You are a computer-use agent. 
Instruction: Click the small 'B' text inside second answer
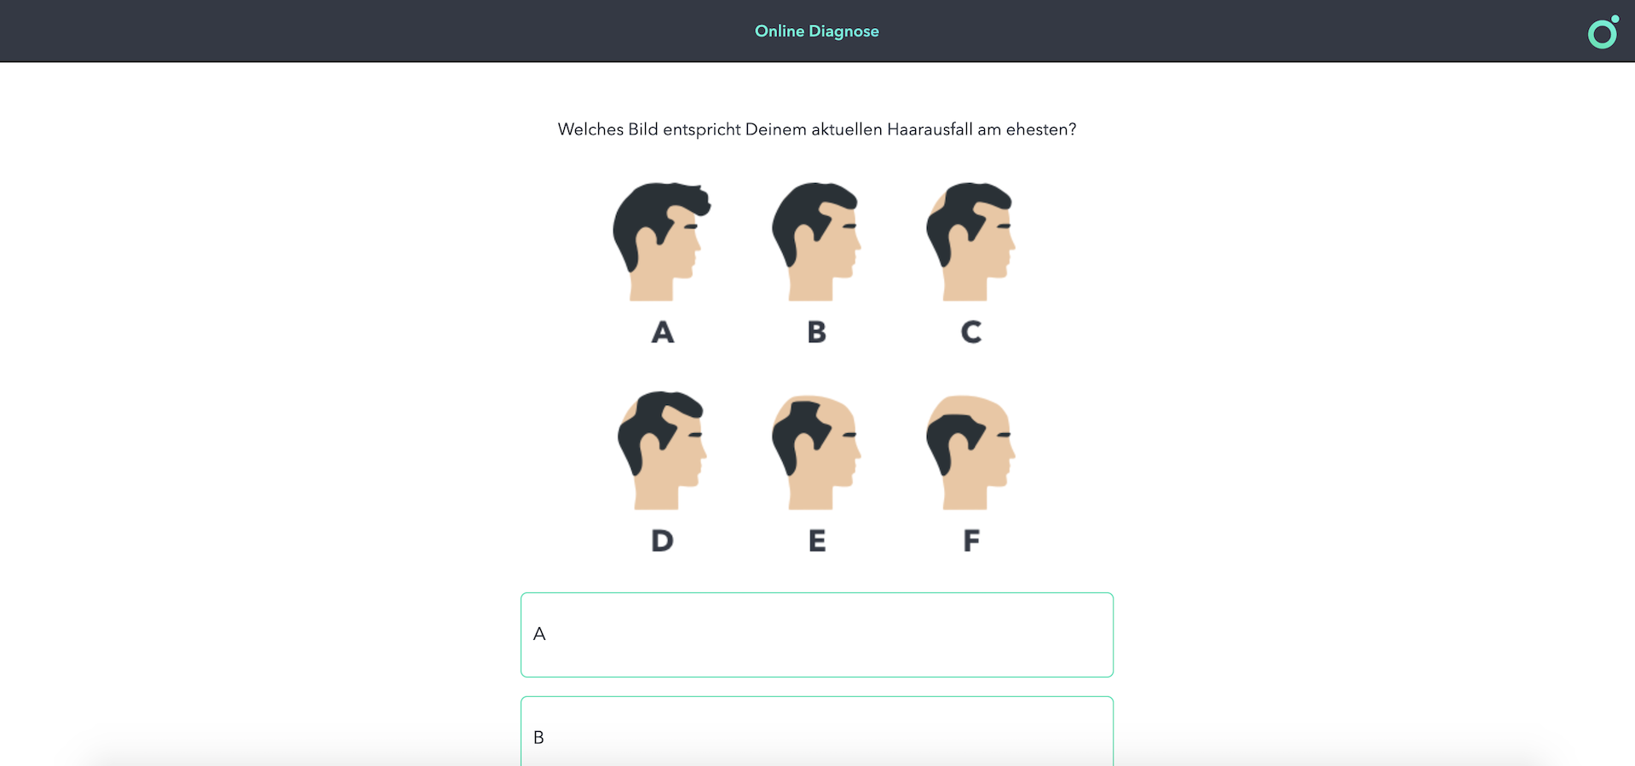538,738
